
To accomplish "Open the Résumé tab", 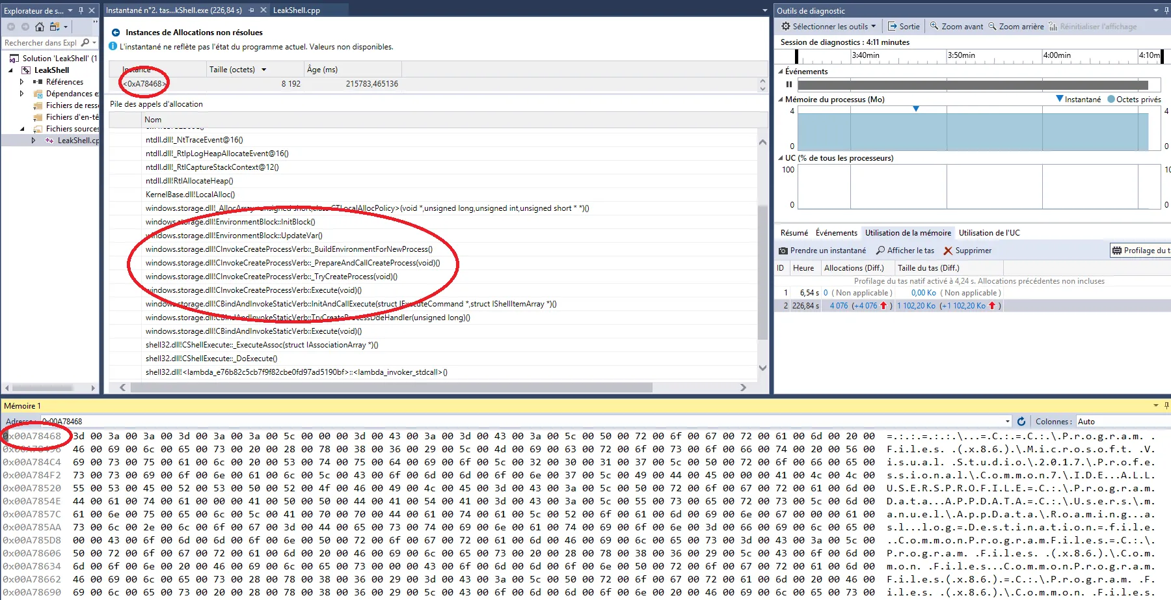I will point(794,233).
